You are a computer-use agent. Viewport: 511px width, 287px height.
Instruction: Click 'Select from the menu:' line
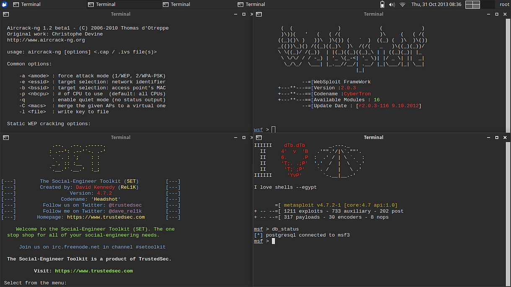36,283
